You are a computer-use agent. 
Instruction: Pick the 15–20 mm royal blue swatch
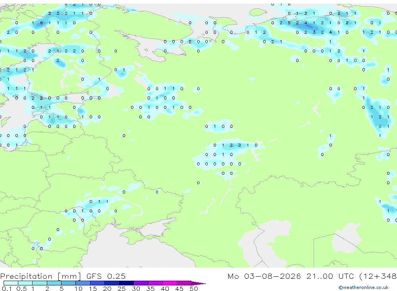97,283
